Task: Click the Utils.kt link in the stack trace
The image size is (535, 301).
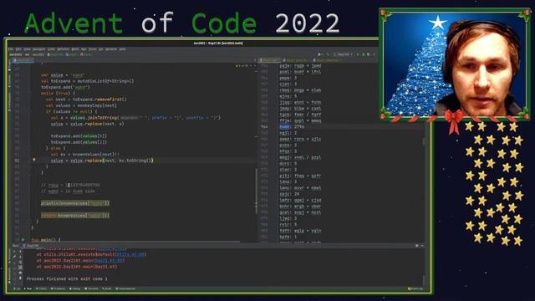Action: point(130,254)
